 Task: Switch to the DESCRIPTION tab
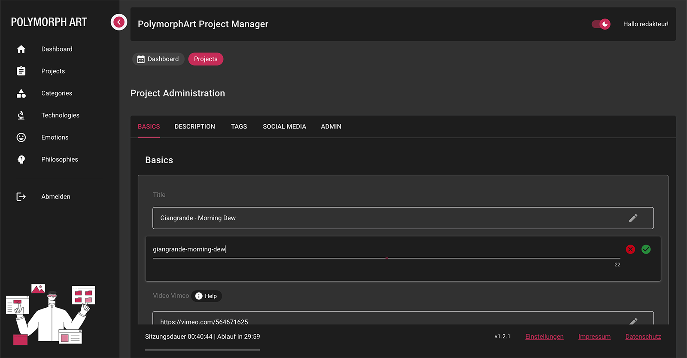click(x=195, y=126)
